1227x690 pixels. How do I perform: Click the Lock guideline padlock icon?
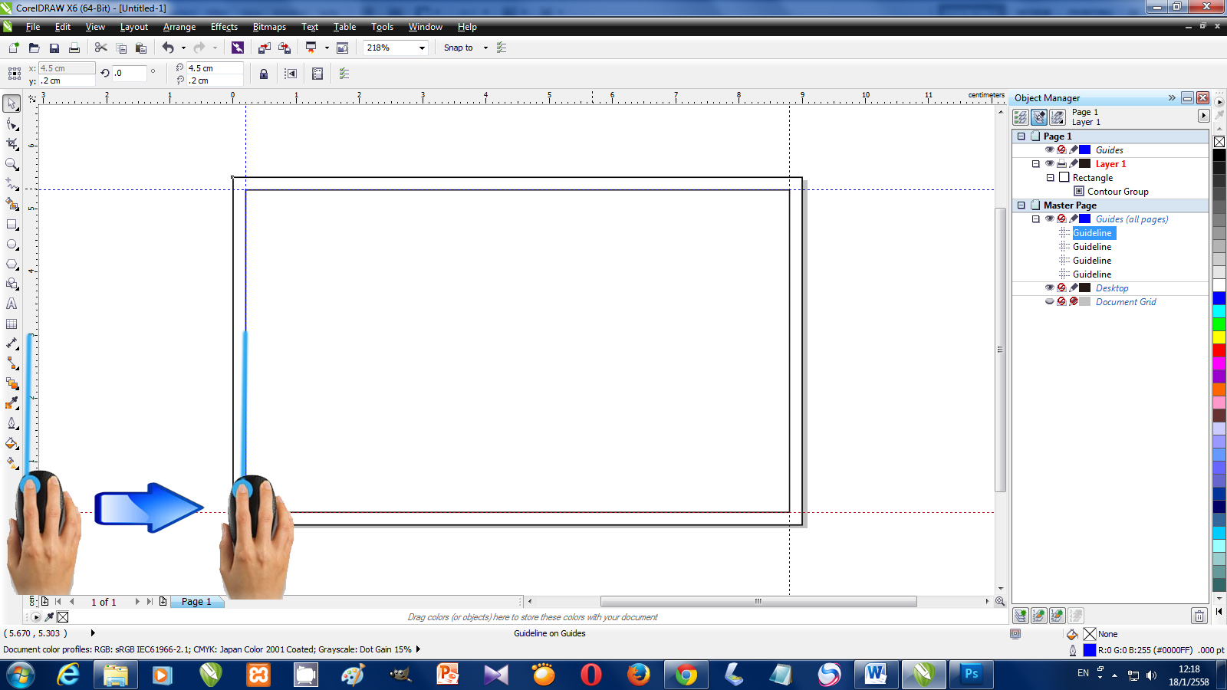(264, 74)
